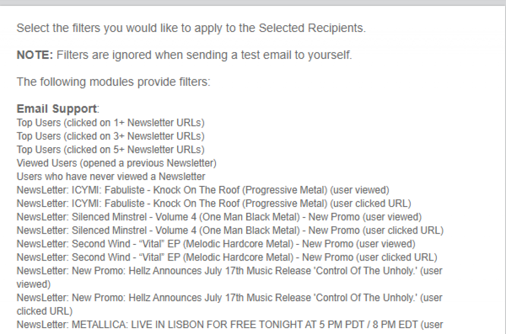Select ICYMI Fabuliste newsletter (user clicked URL) filter

(x=213, y=203)
